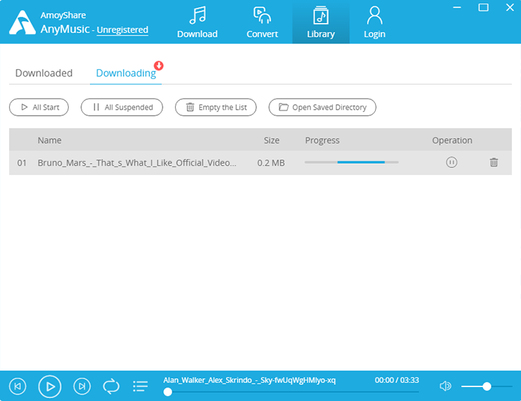The image size is (521, 401).
Task: Click the Size column header
Action: (272, 140)
